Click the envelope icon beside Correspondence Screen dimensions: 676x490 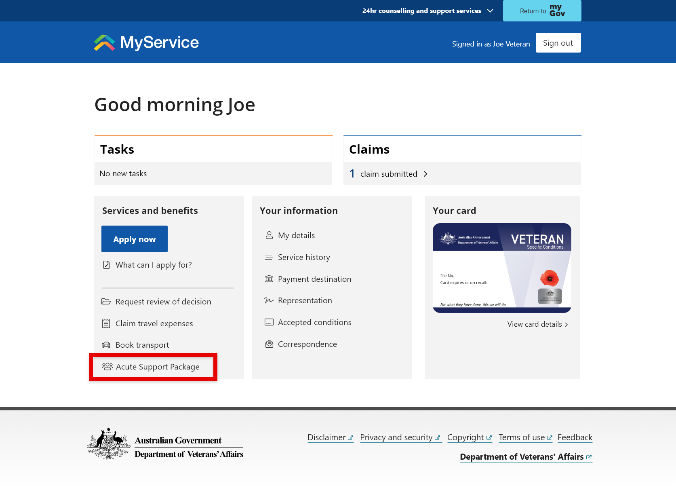(x=269, y=344)
